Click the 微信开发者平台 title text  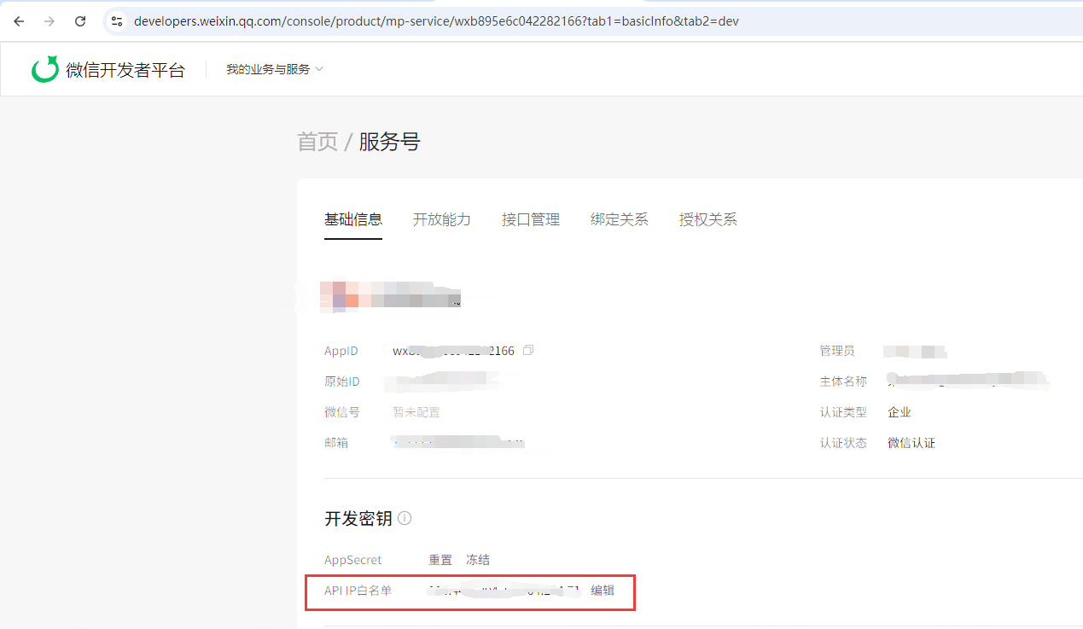[125, 70]
